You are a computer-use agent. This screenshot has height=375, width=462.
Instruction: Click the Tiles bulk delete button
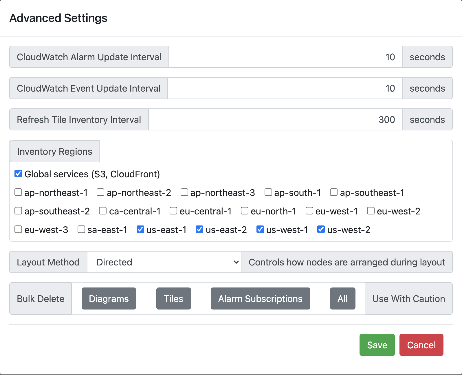click(x=174, y=298)
